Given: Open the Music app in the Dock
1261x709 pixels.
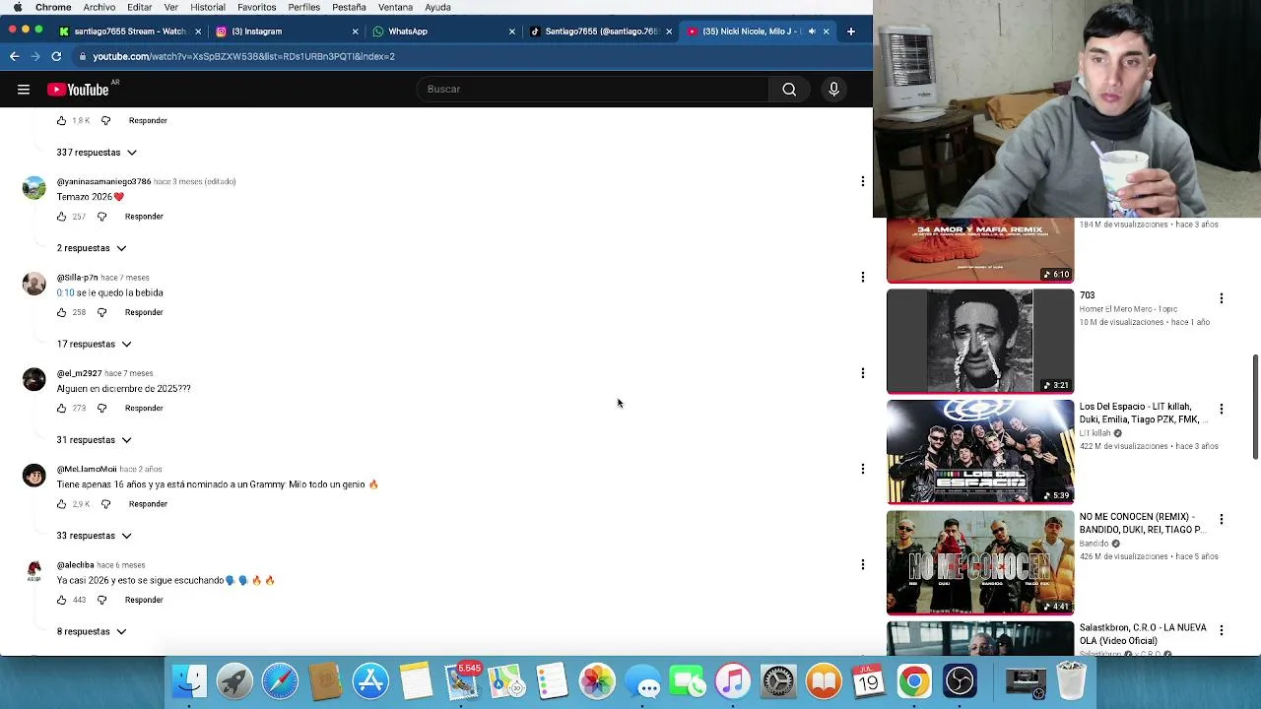Looking at the screenshot, I should click(x=733, y=680).
